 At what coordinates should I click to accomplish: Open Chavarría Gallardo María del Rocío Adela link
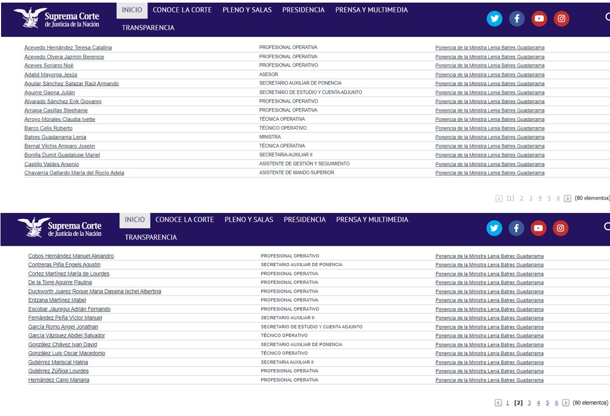pyautogui.click(x=74, y=173)
